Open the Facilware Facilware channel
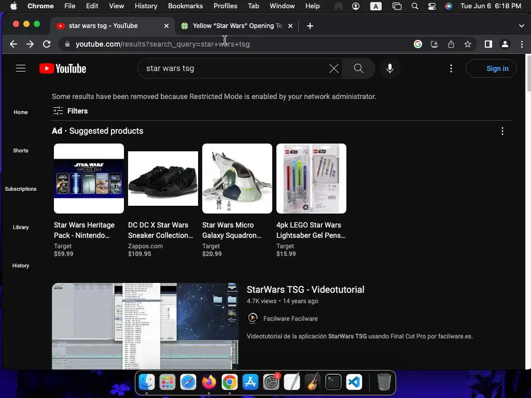 point(290,319)
